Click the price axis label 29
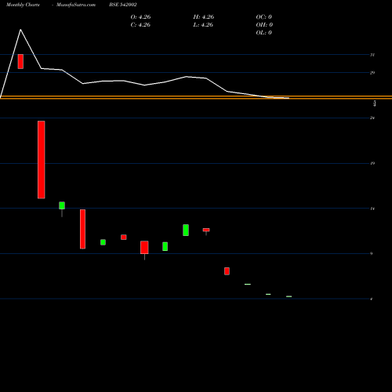Image resolution: width=392 pixels, height=392 pixels. tap(372, 73)
